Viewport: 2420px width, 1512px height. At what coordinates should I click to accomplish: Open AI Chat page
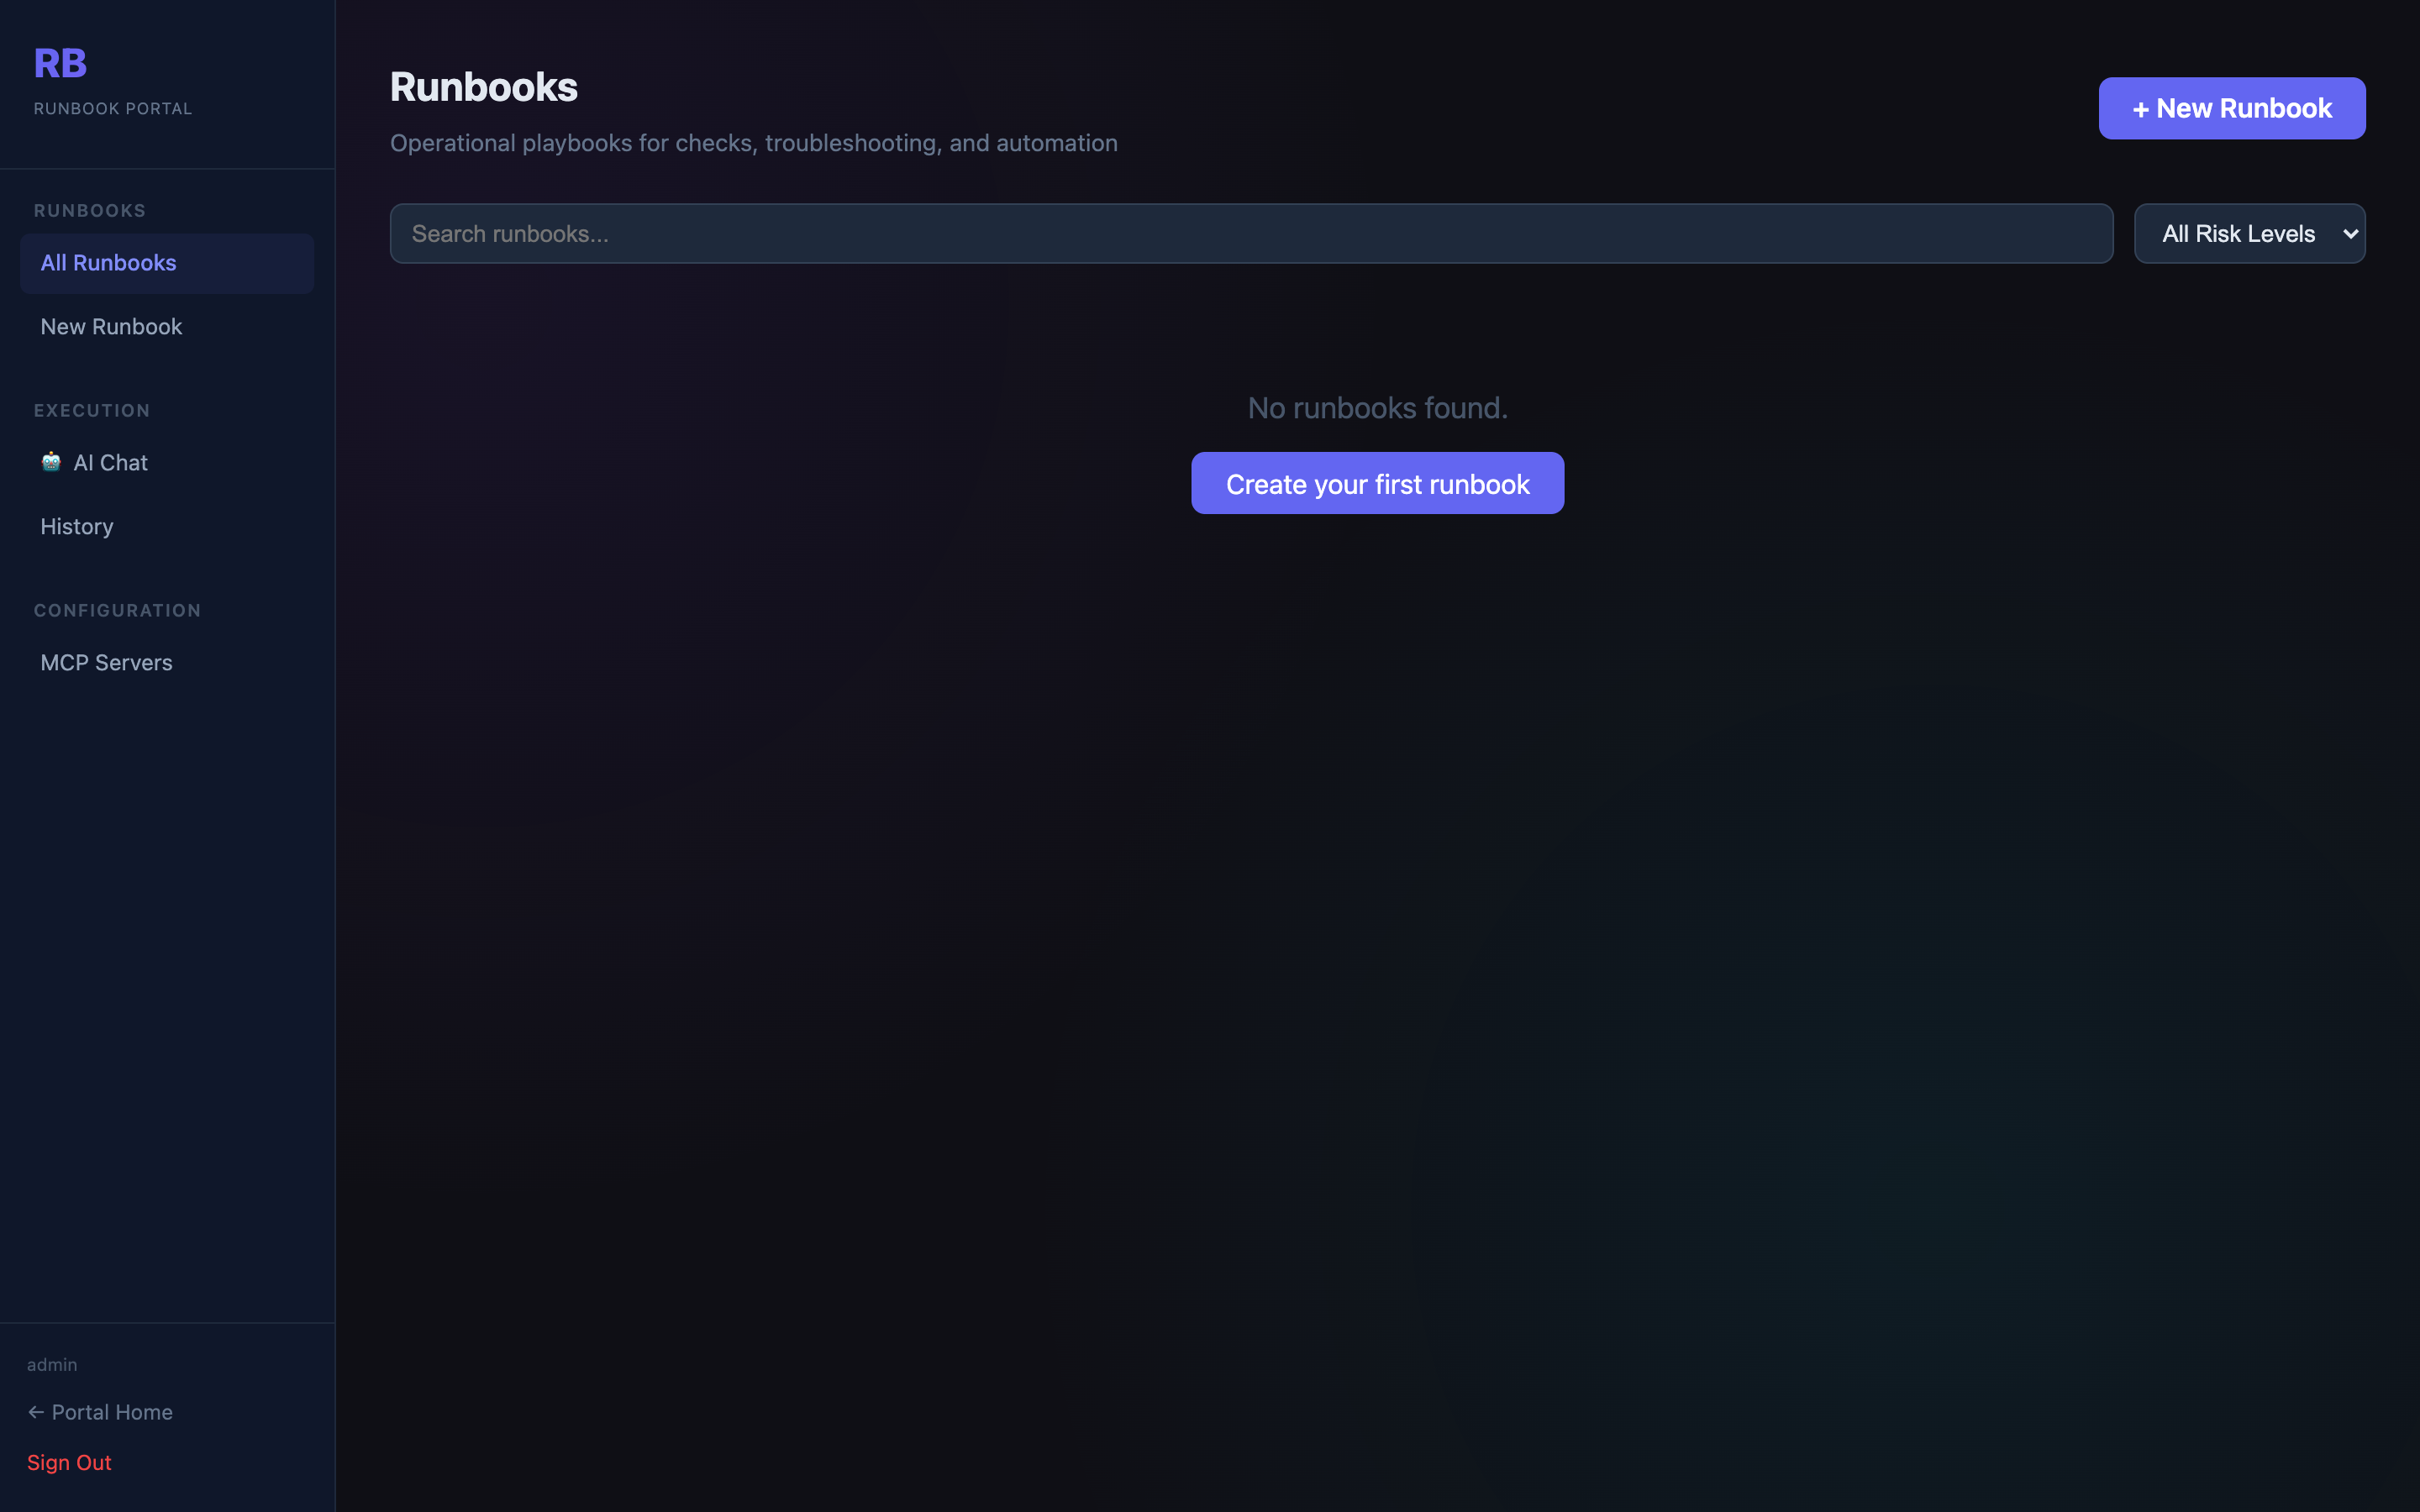click(110, 463)
